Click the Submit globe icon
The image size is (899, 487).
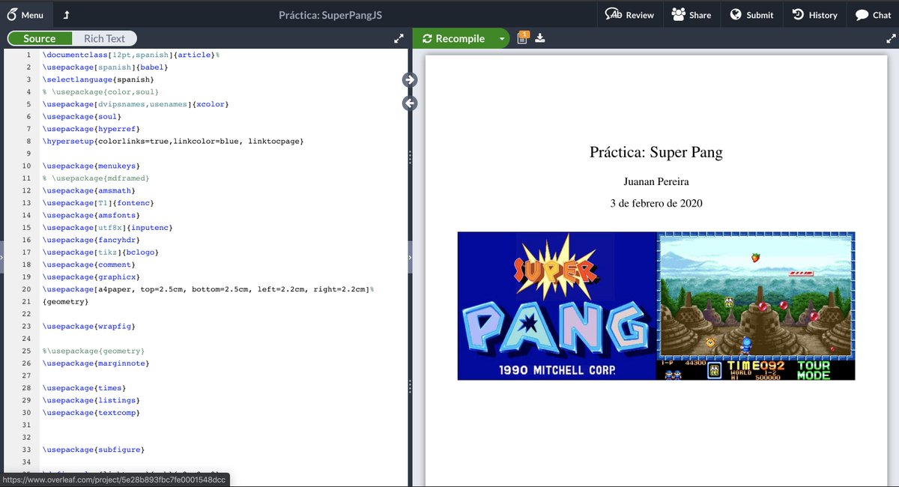tap(735, 14)
